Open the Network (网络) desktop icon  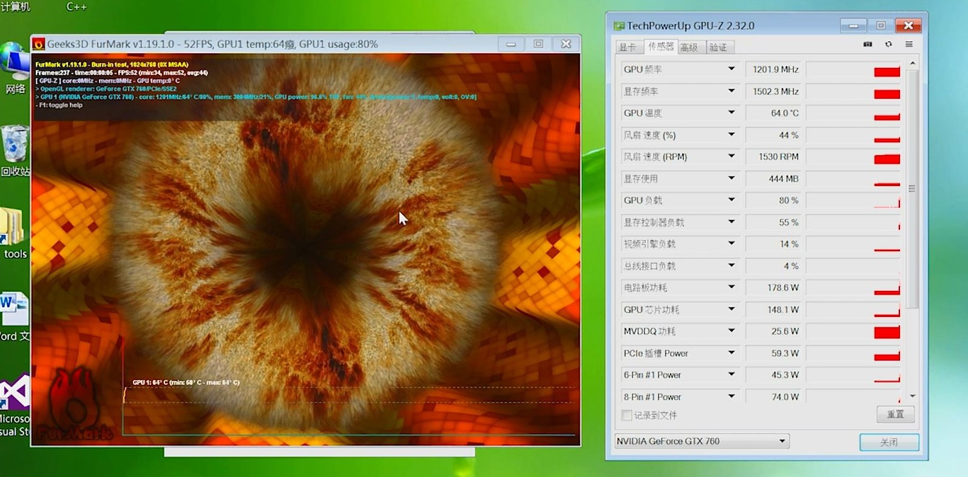click(15, 68)
